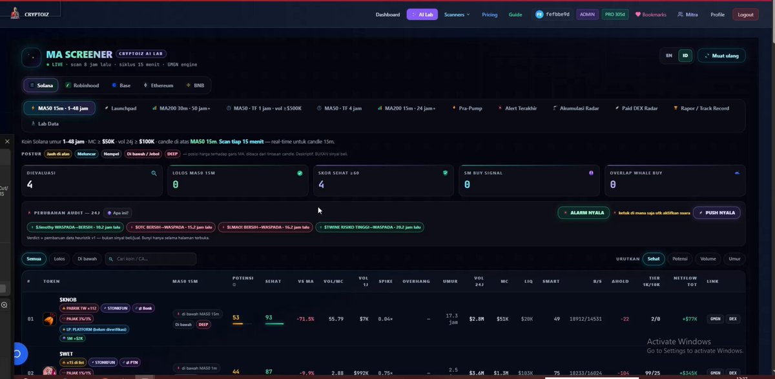This screenshot has height=379, width=775.
Task: Click the whale icon in Overlap Whale Buy card
Action: [738, 173]
